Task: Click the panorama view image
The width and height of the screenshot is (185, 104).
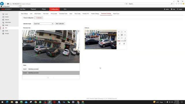Action: pyautogui.click(x=51, y=47)
